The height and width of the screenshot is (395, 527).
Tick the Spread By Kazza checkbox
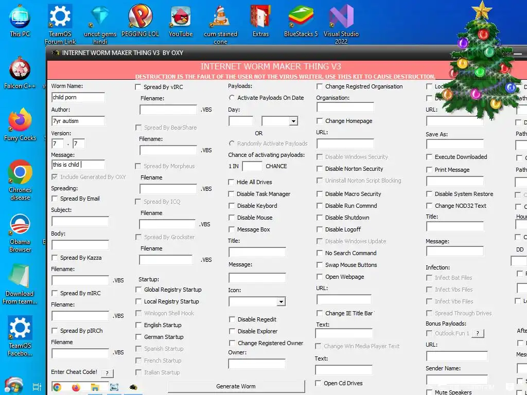55,258
